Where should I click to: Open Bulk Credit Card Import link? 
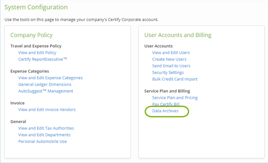click(x=175, y=79)
